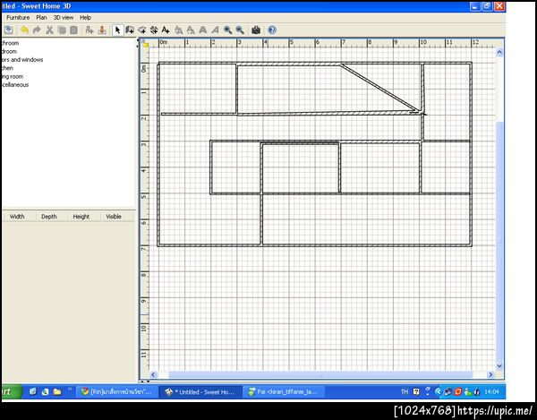This screenshot has width=537, height=420.
Task: Sort furniture list by Visible column
Action: (x=114, y=217)
